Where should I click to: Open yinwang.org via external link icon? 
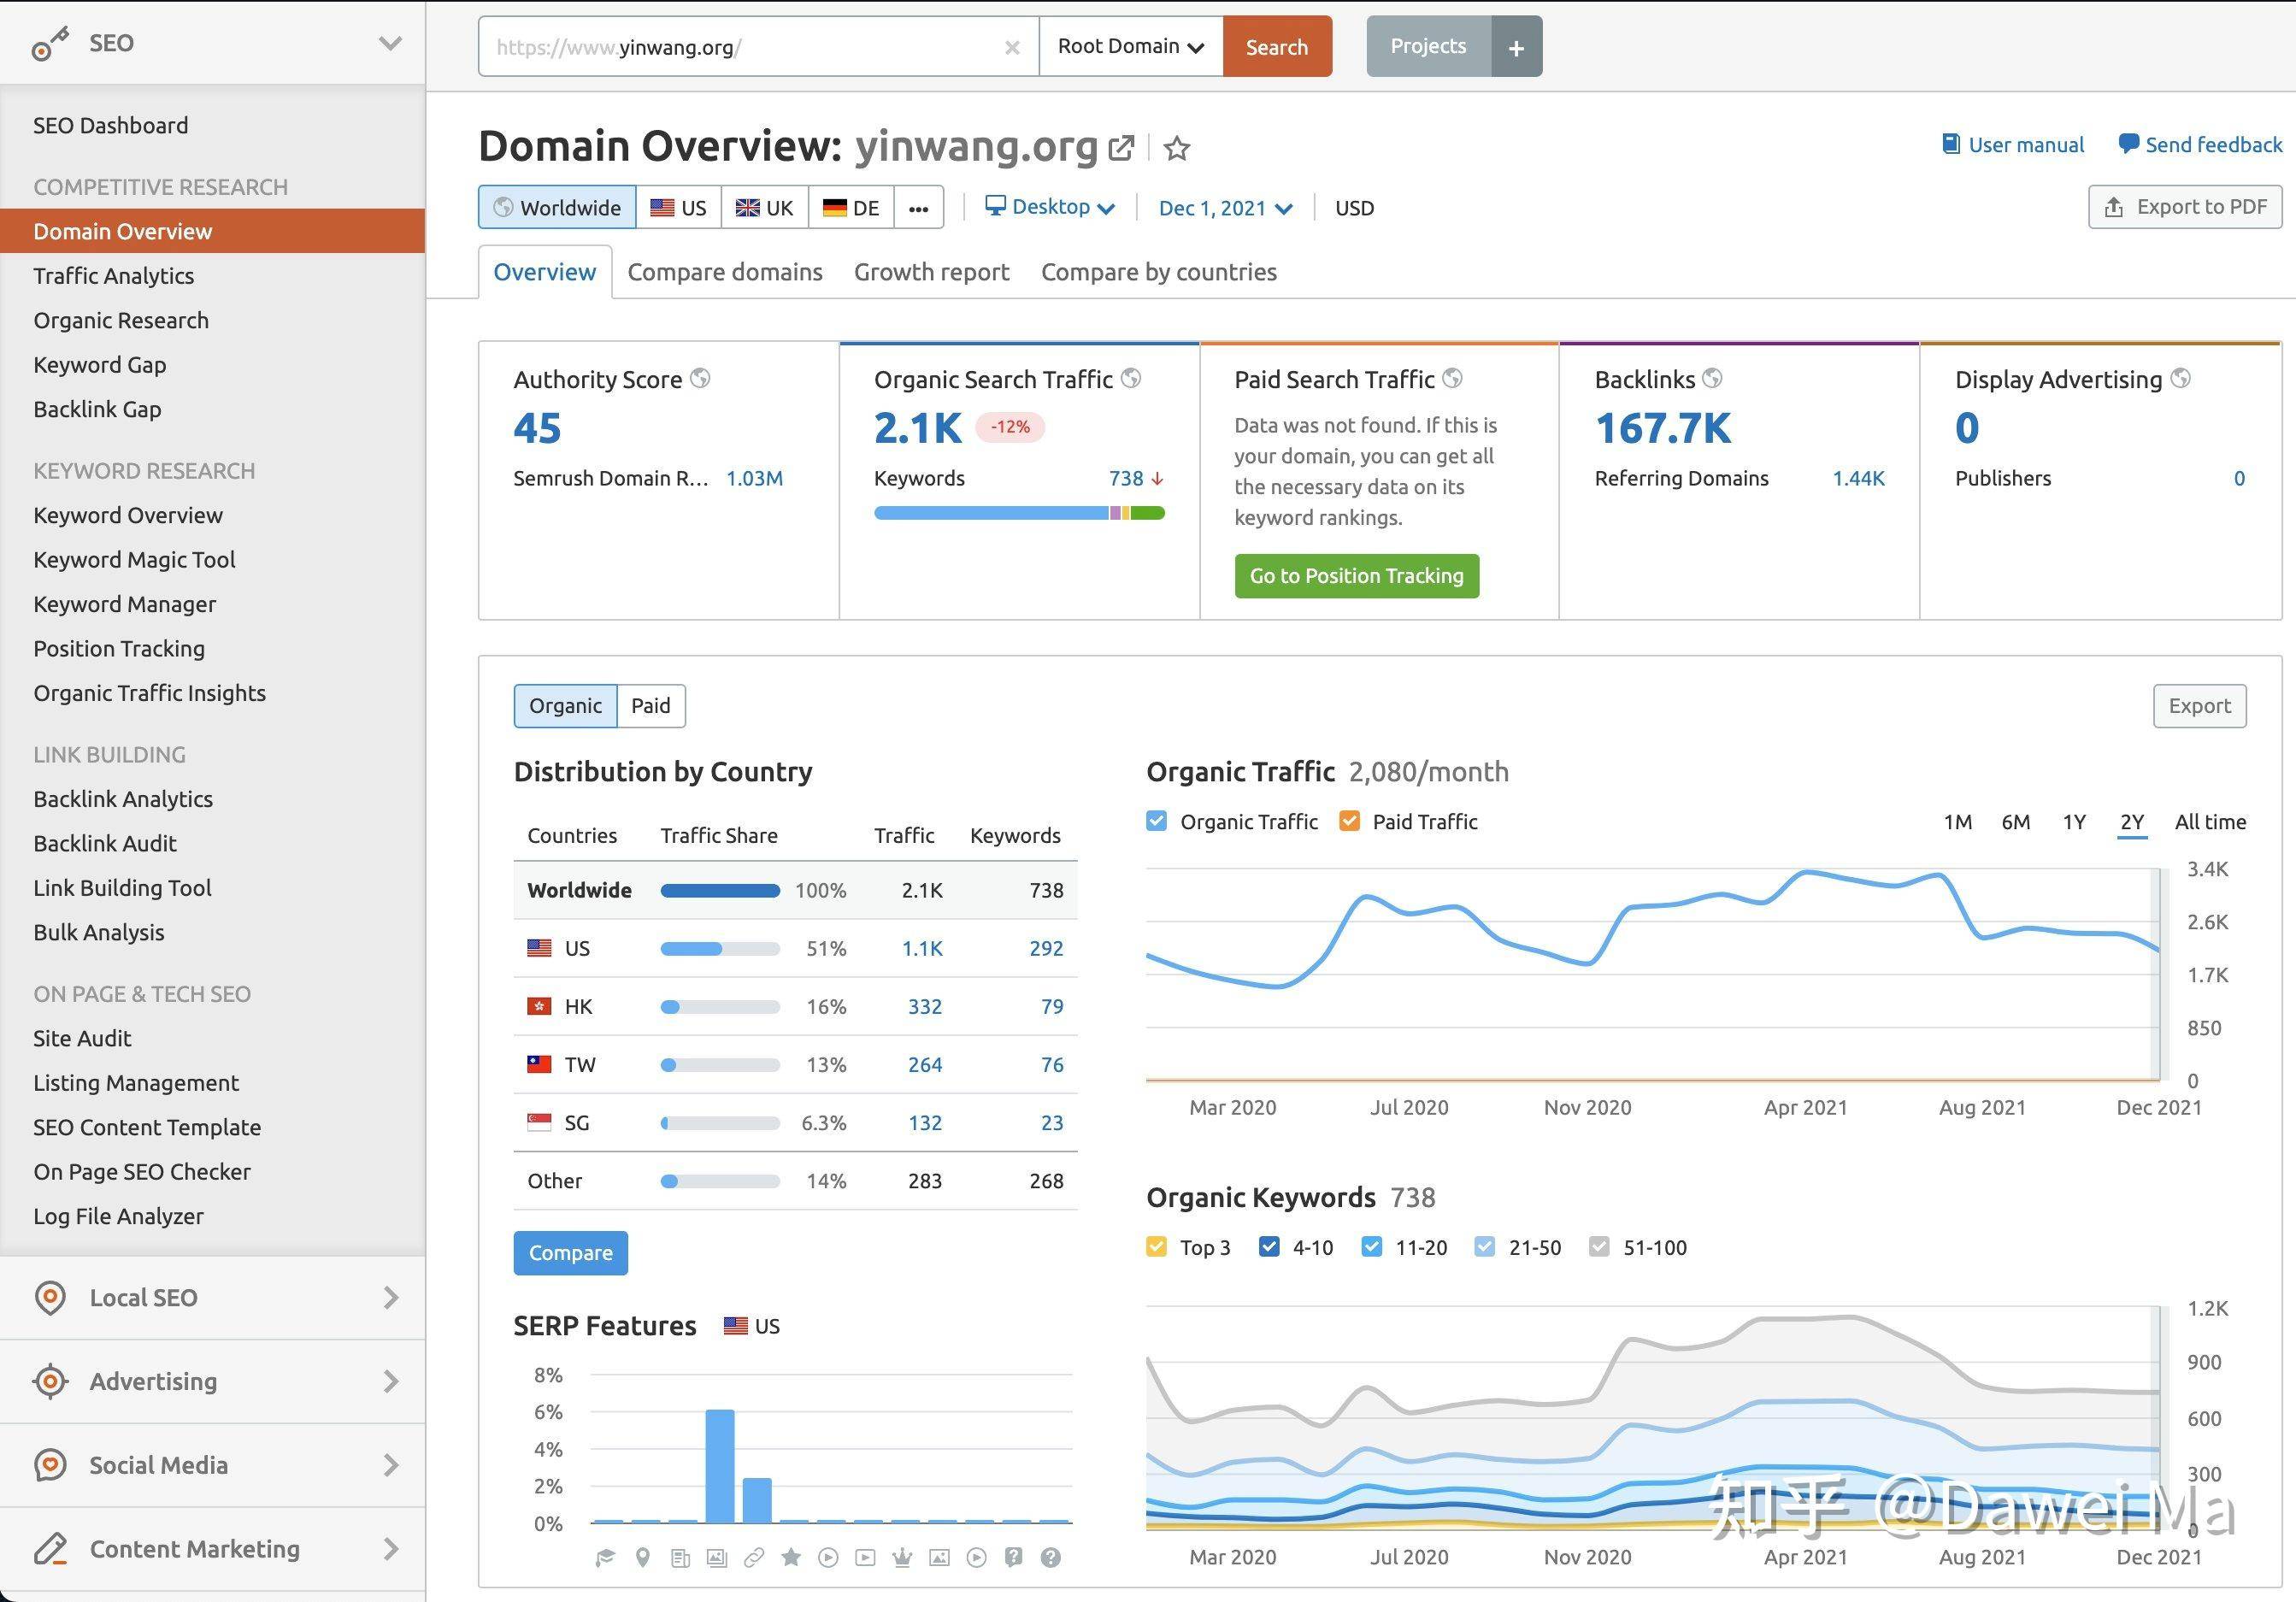pyautogui.click(x=1122, y=148)
